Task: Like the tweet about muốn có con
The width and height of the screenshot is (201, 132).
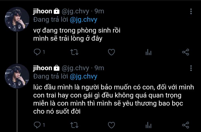Action: click(x=111, y=125)
